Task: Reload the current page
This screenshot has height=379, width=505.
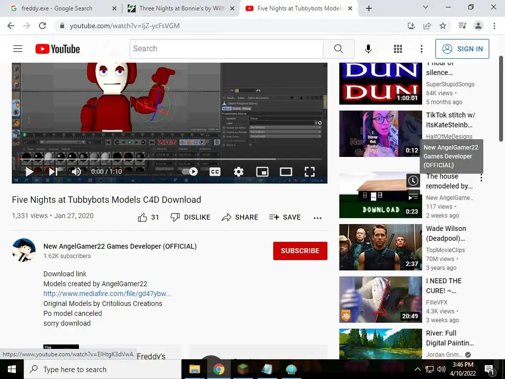Action: pos(42,26)
